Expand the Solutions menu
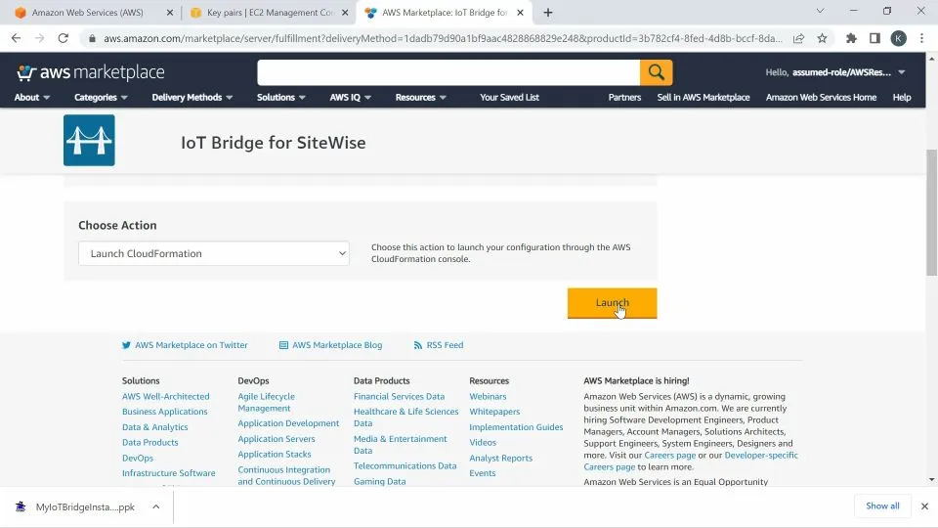The width and height of the screenshot is (938, 528). point(281,97)
